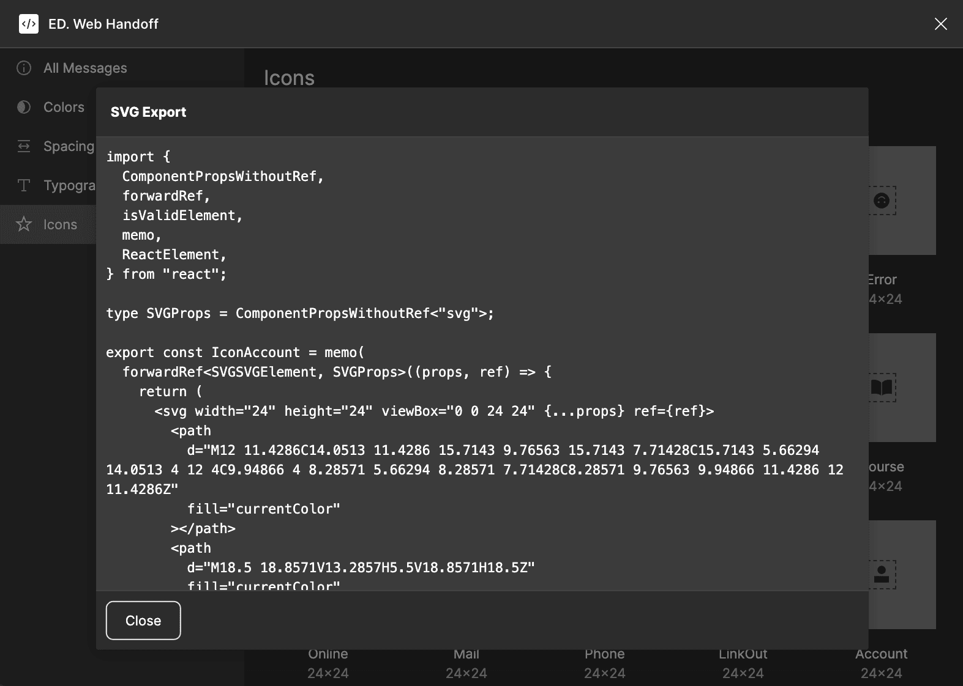
Task: Click the Icons page heading
Action: (x=289, y=78)
